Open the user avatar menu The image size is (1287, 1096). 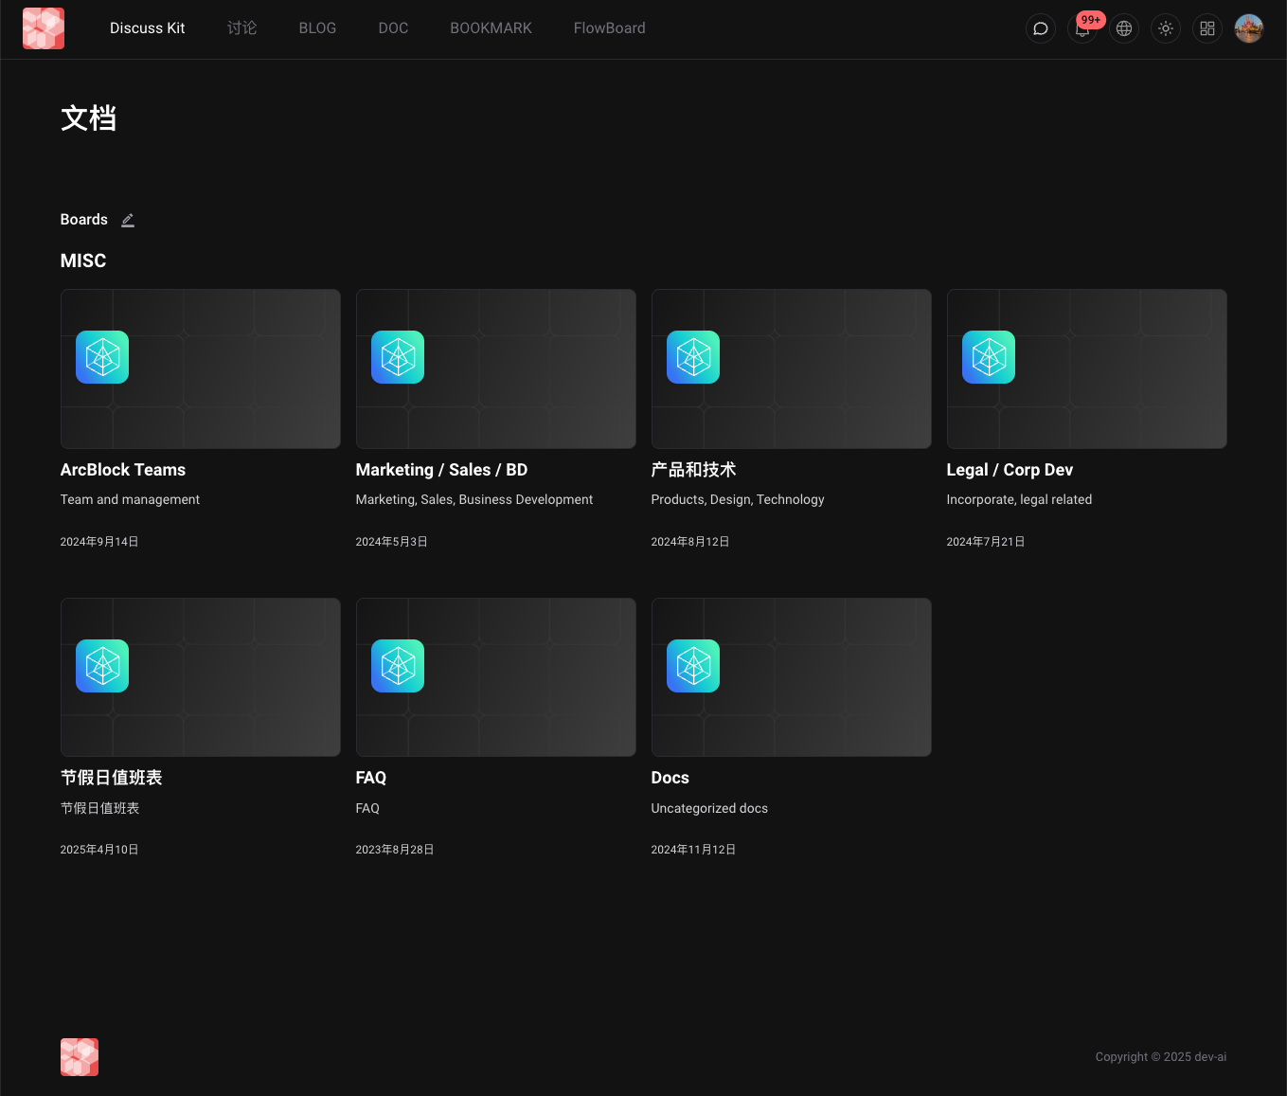1249,28
